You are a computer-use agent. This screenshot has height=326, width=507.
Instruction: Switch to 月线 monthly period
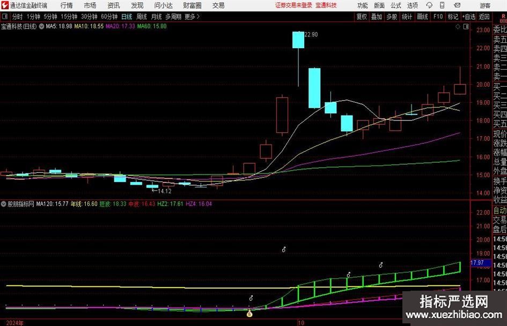point(157,17)
